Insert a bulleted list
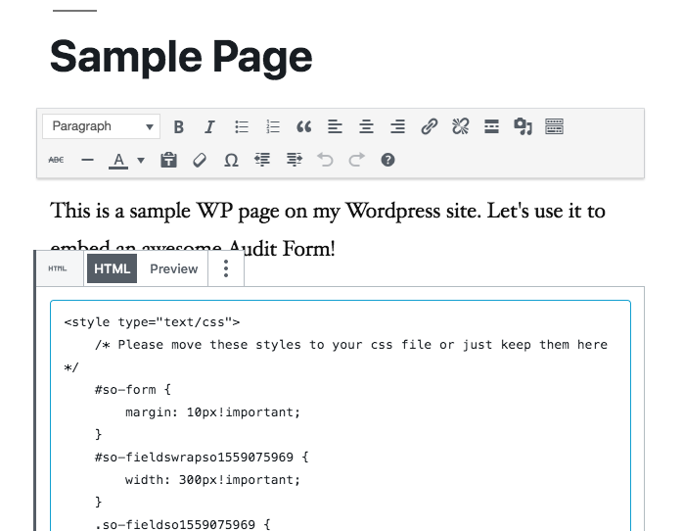This screenshot has height=531, width=683. click(x=242, y=126)
